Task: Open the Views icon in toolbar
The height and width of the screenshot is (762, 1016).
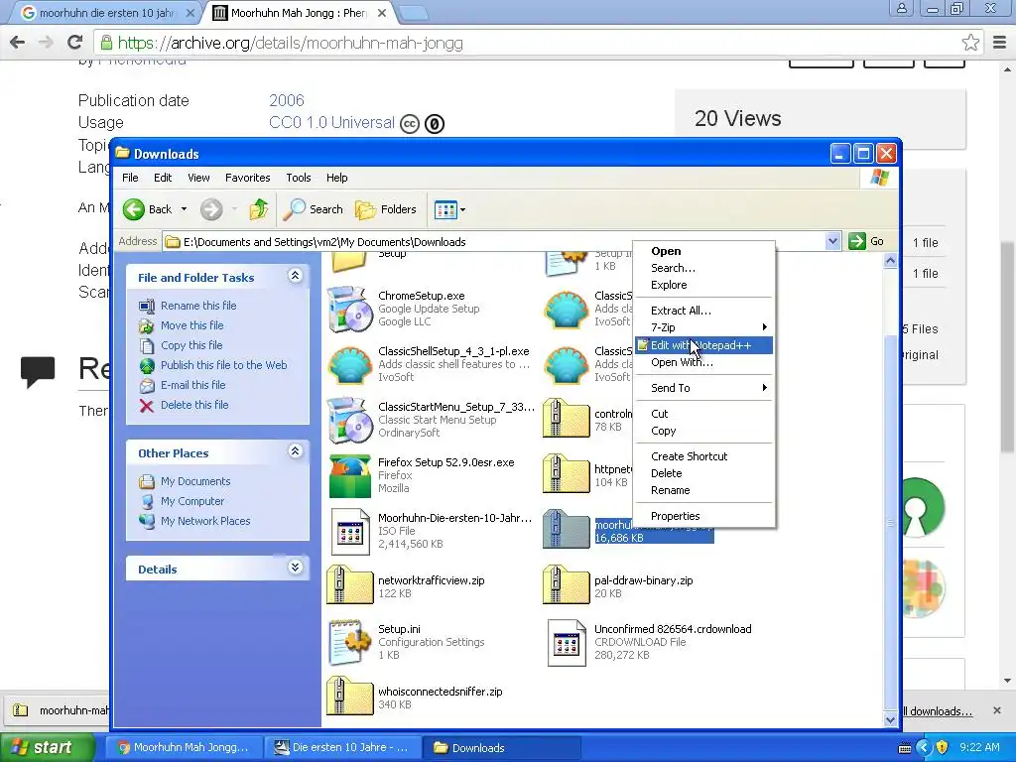Action: 445,209
